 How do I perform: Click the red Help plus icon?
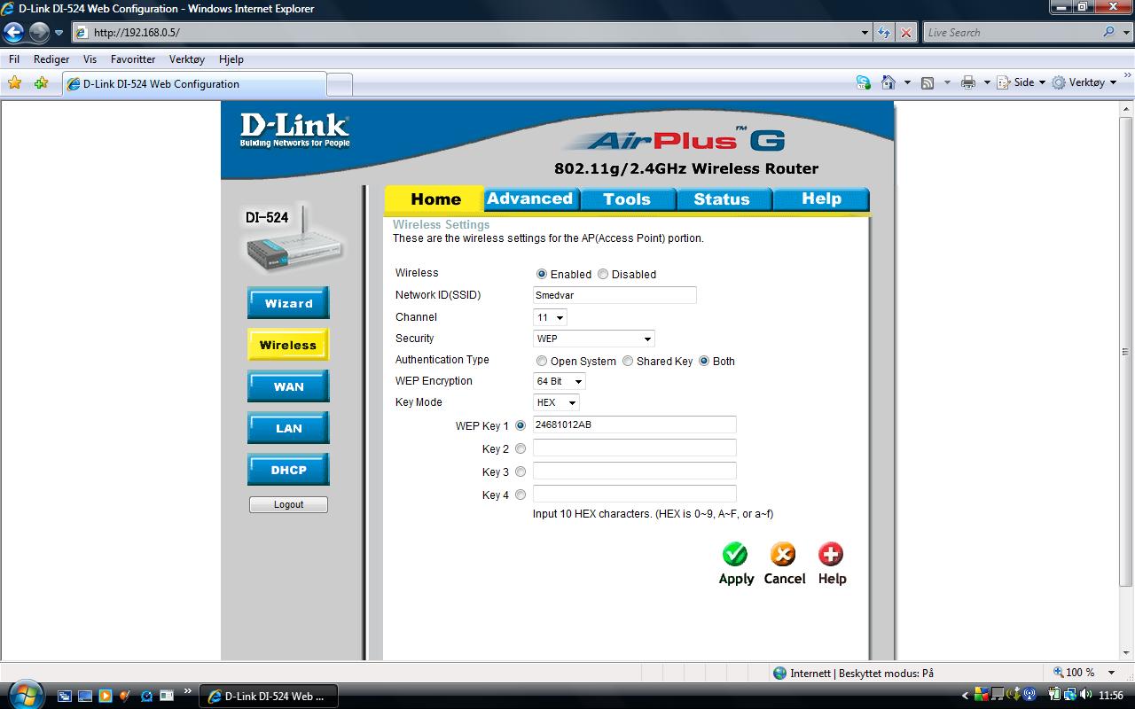pyautogui.click(x=831, y=555)
